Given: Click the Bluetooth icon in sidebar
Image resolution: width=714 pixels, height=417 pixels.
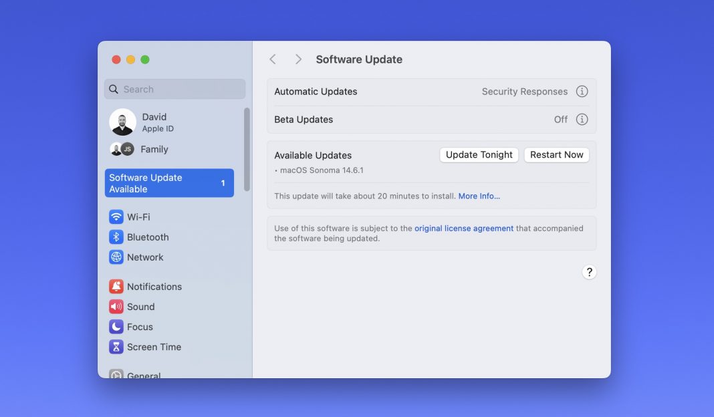Looking at the screenshot, I should point(116,237).
